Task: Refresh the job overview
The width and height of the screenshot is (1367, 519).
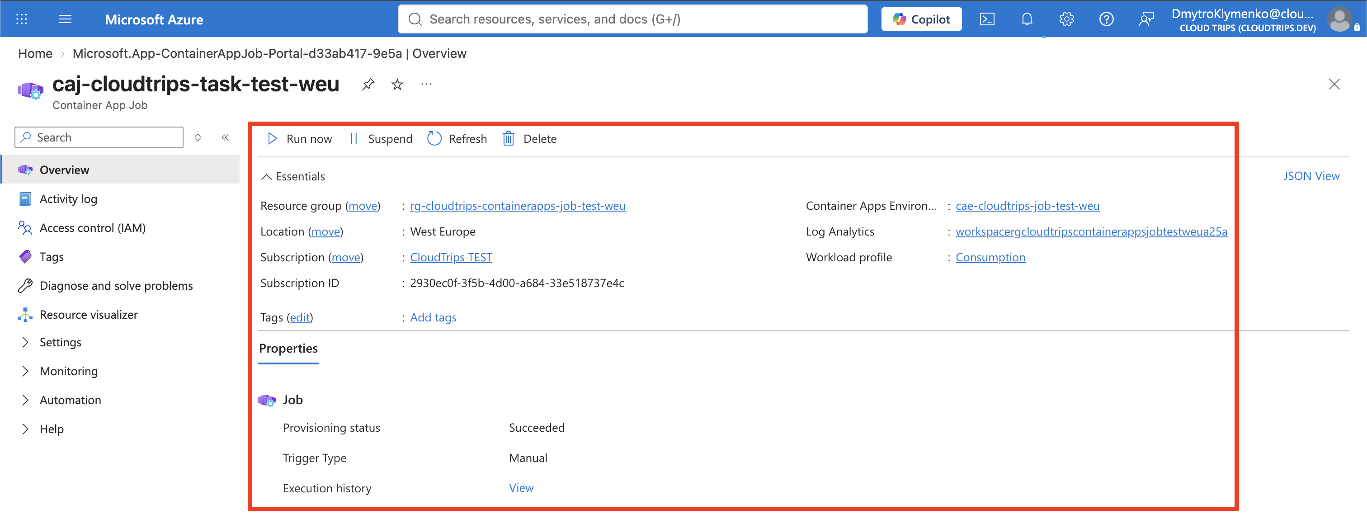Action: (457, 139)
